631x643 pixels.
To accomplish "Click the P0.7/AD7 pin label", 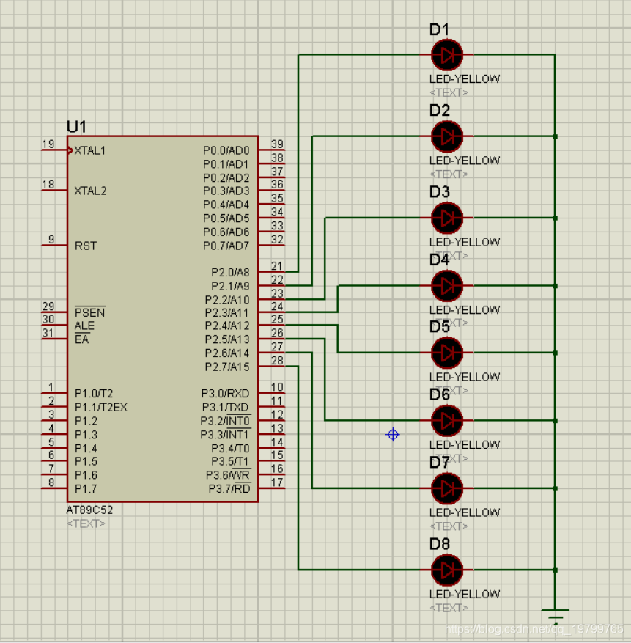I will tap(226, 246).
